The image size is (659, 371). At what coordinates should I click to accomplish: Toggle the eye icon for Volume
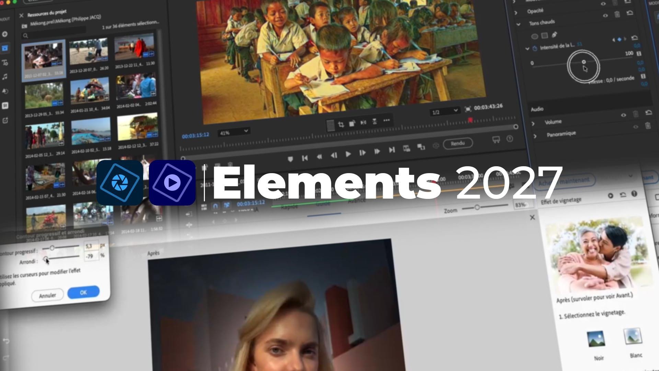pyautogui.click(x=623, y=115)
